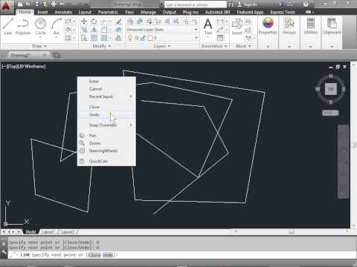Select the Ellipse draw tool
The height and width of the screenshot is (267, 357).
coord(68,30)
